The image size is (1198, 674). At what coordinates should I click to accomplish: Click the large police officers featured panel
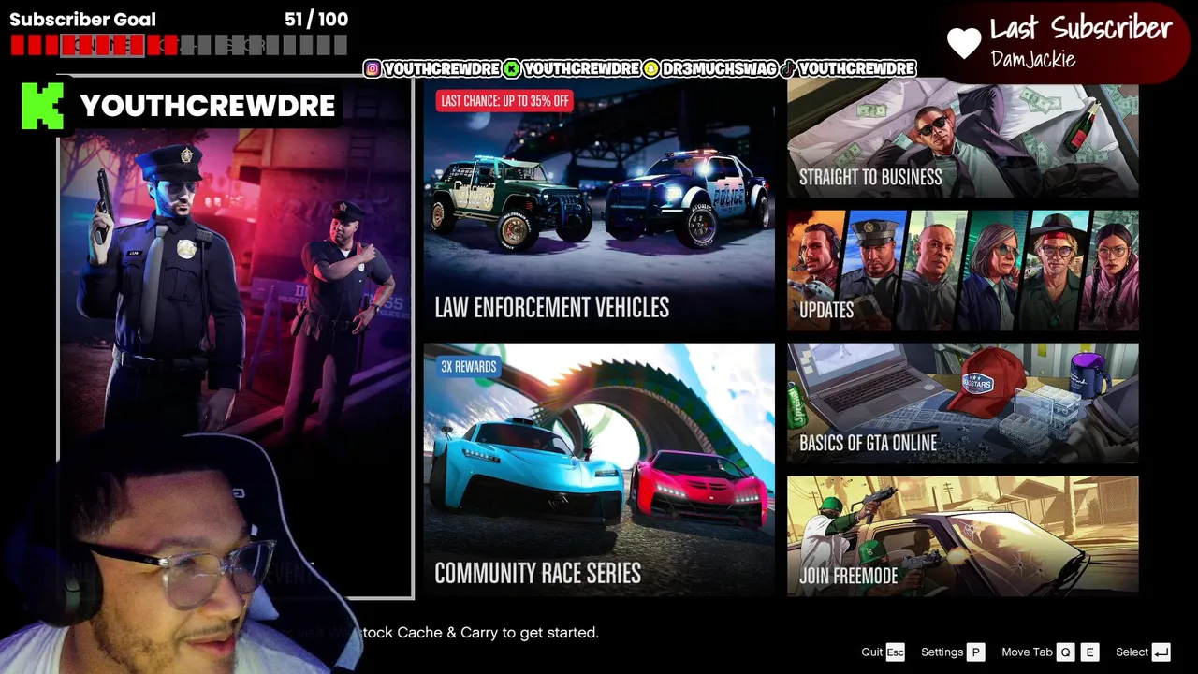coord(236,337)
